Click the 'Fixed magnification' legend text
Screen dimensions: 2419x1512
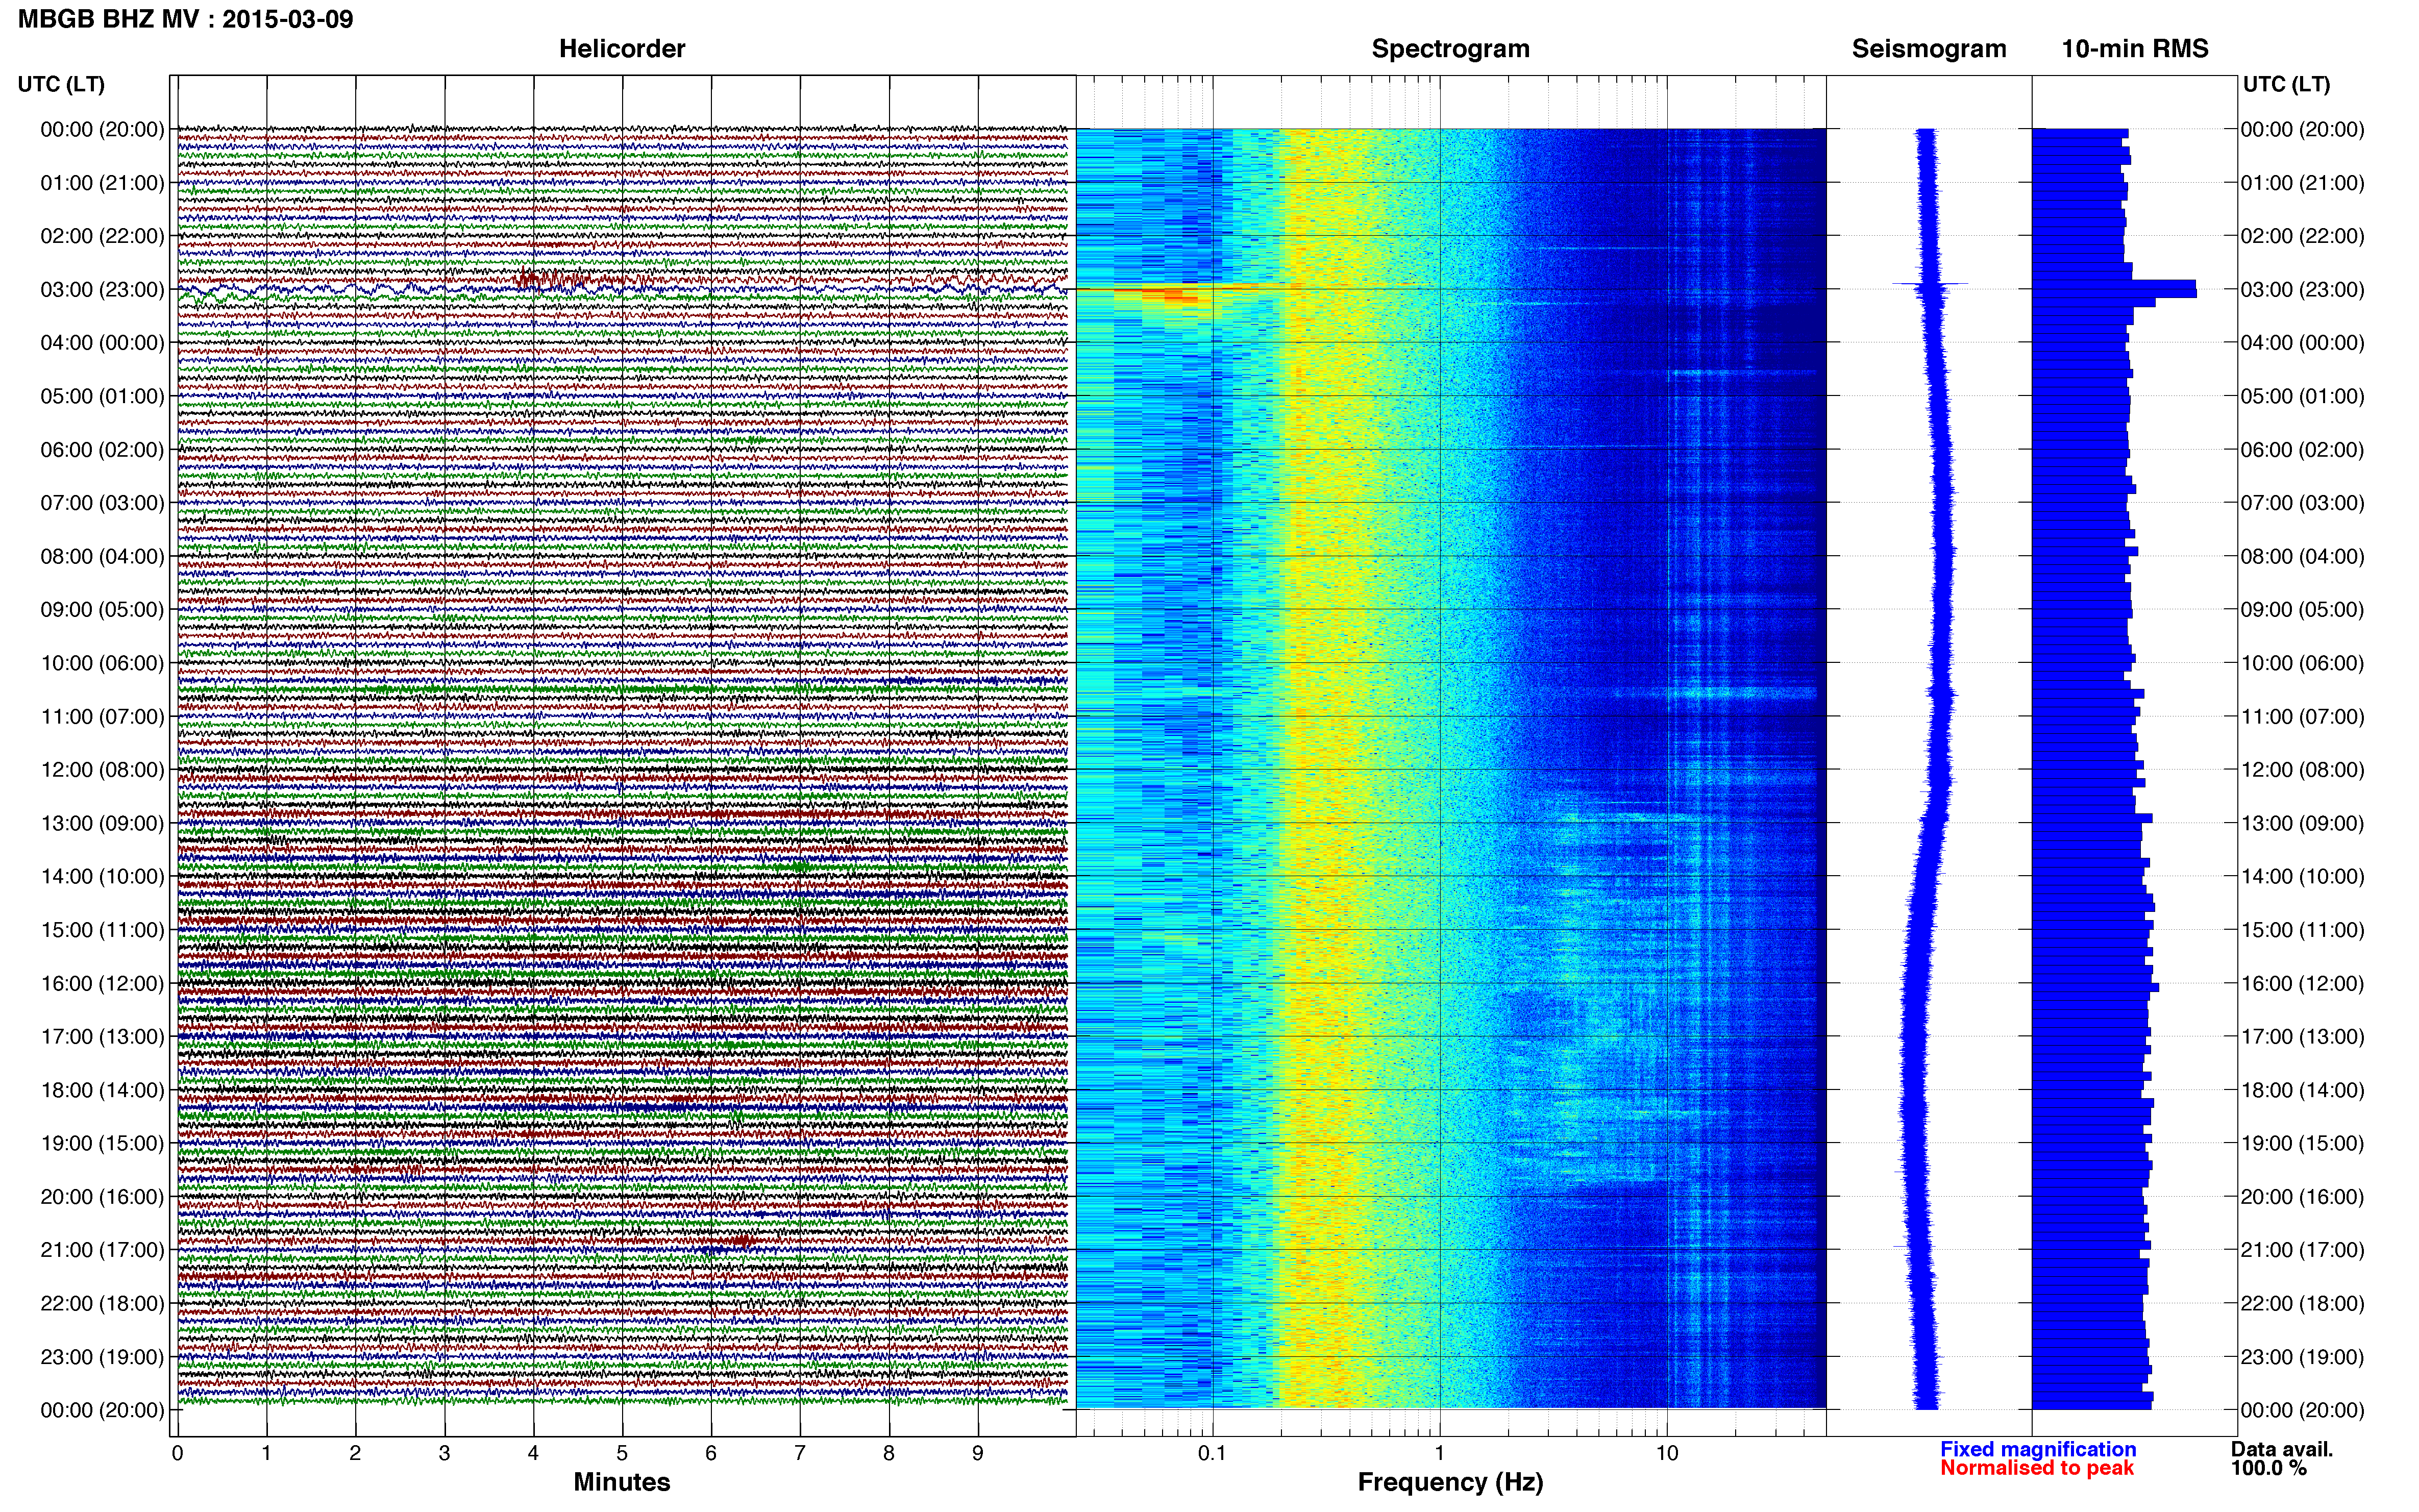pyautogui.click(x=2038, y=1449)
